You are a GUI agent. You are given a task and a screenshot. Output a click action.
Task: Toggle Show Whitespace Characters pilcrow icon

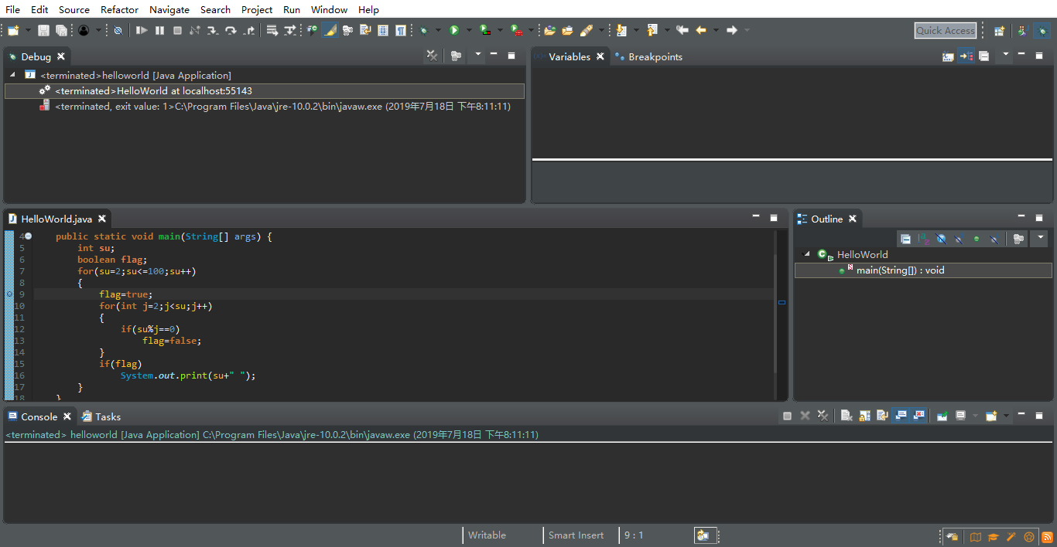(x=401, y=30)
